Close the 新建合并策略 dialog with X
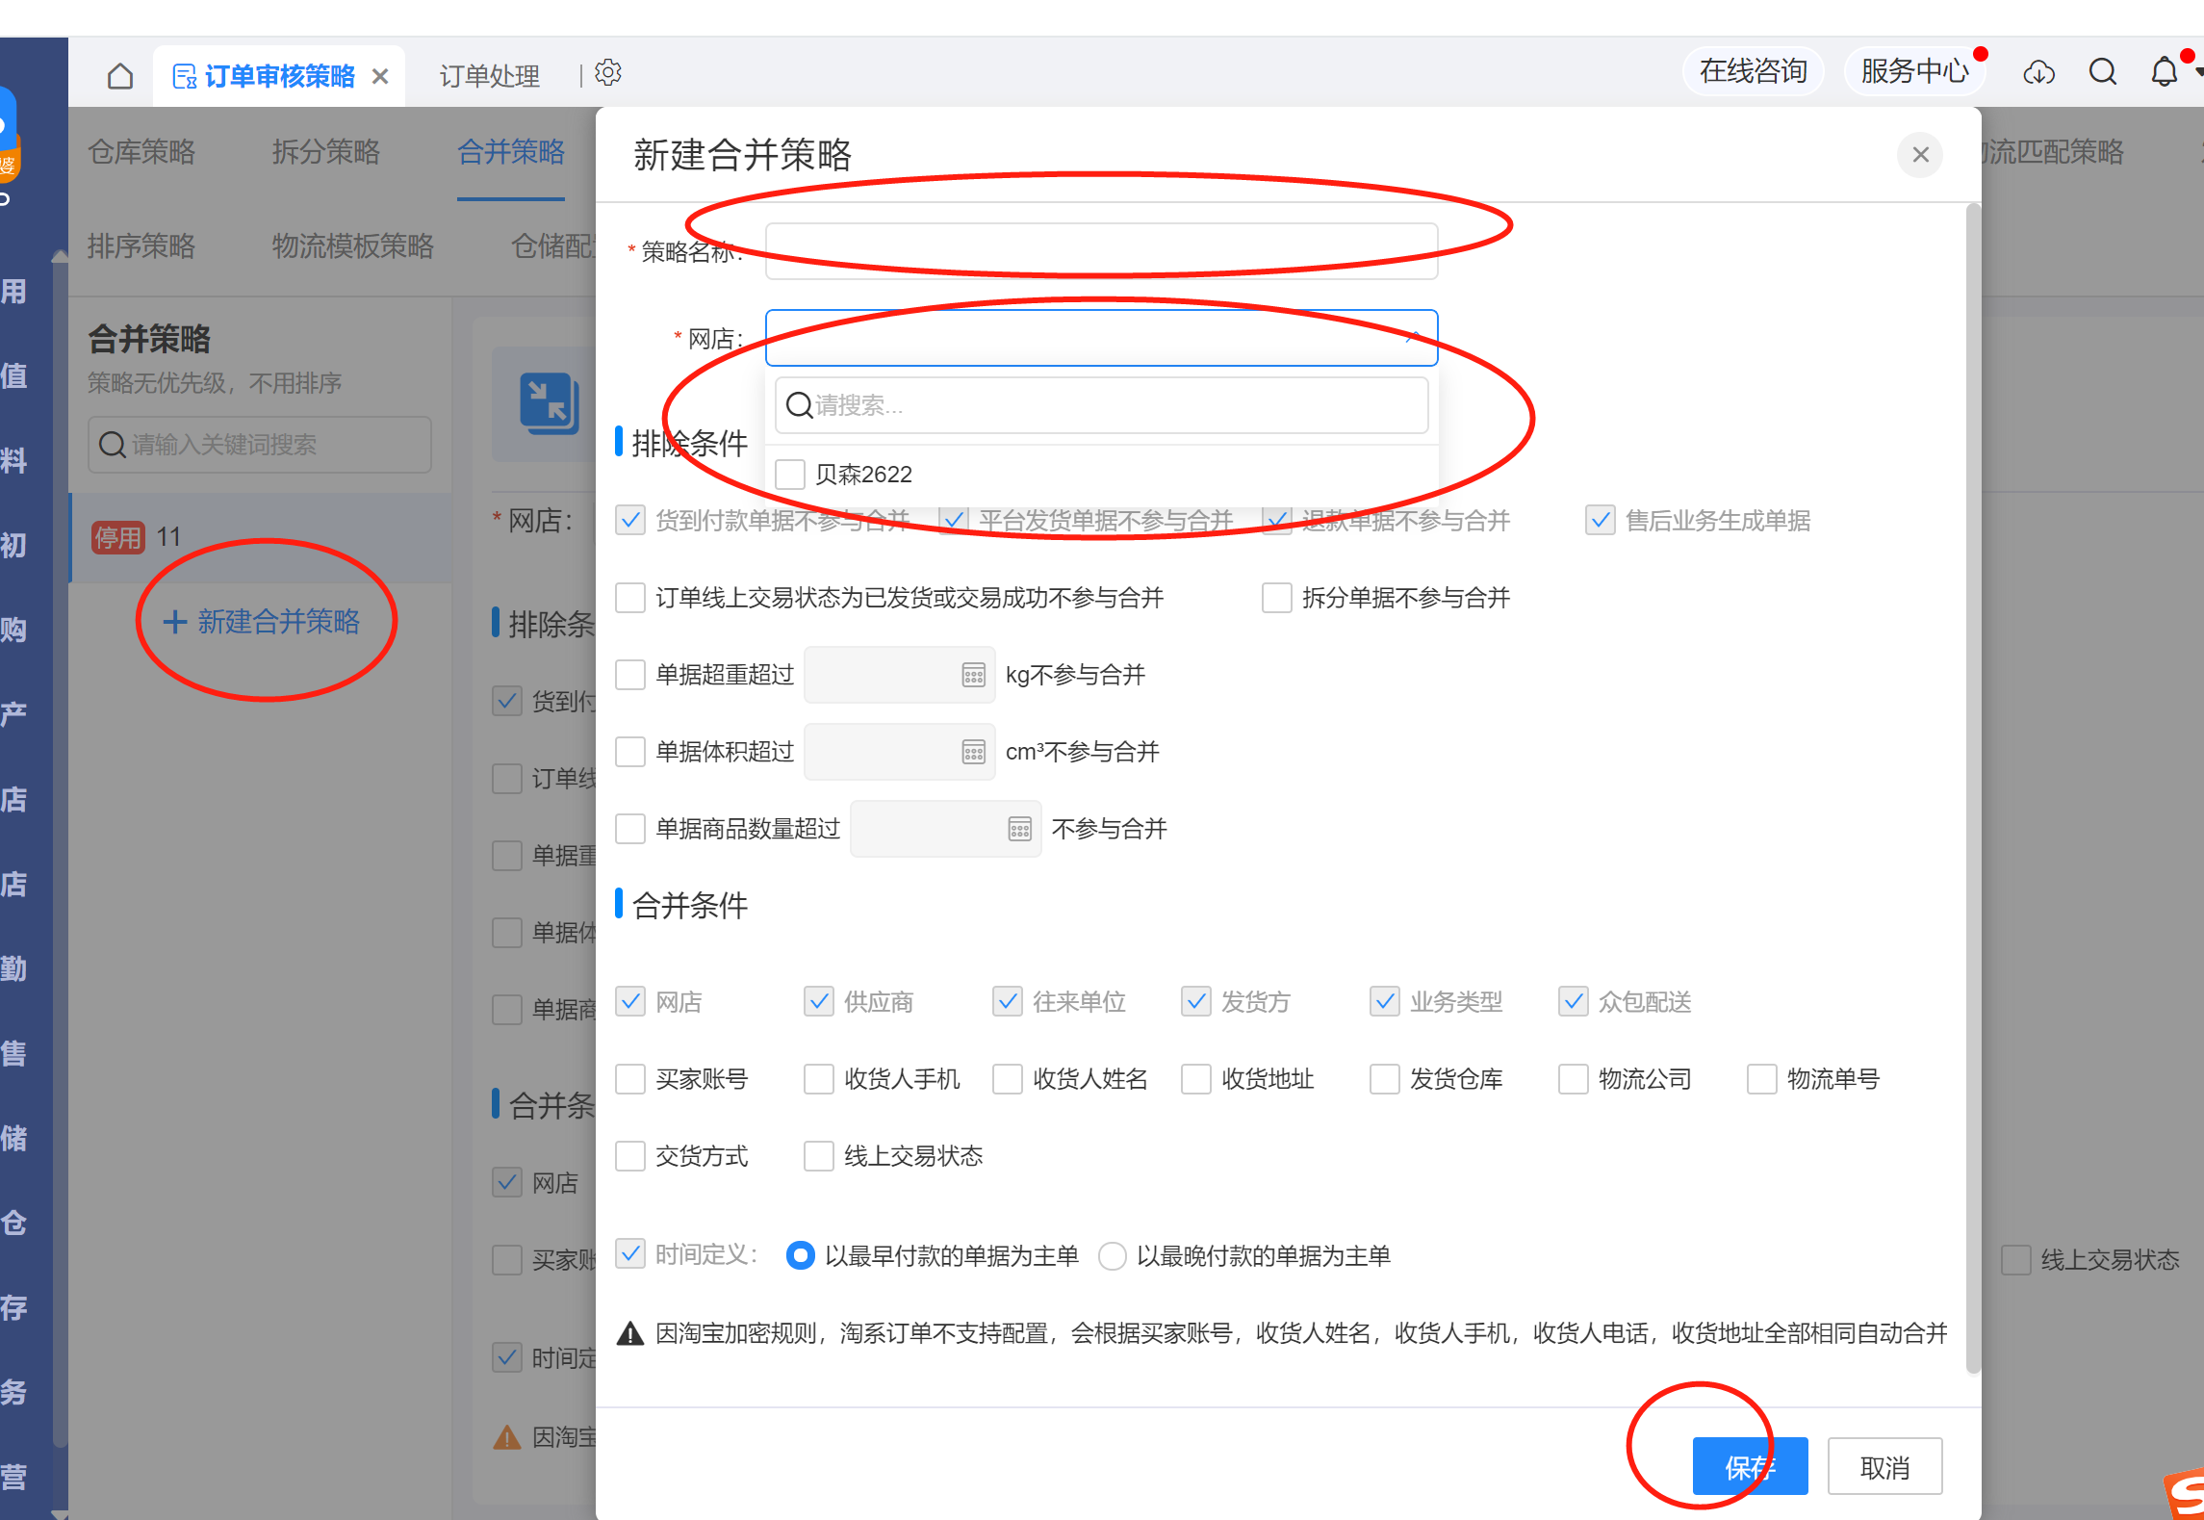Image resolution: width=2204 pixels, height=1520 pixels. pyautogui.click(x=1920, y=155)
